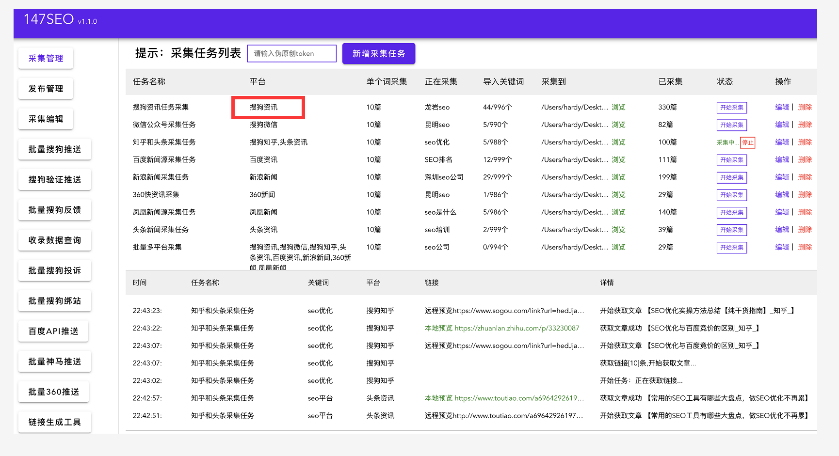Open 搜狗验证推送 in the sidebar

point(55,179)
